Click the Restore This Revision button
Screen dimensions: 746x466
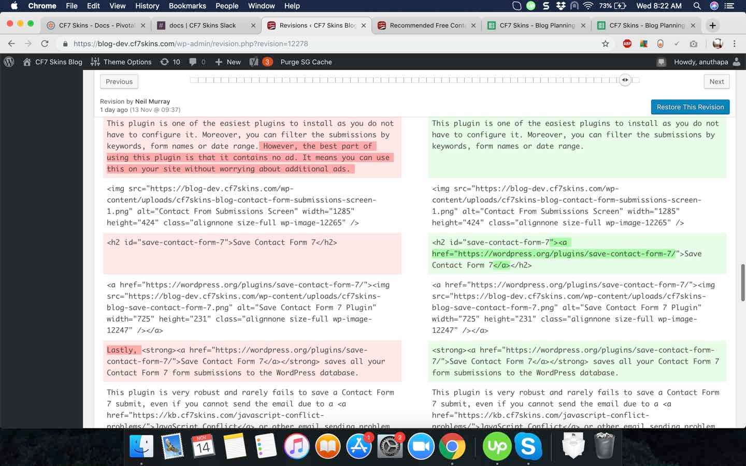pyautogui.click(x=690, y=107)
